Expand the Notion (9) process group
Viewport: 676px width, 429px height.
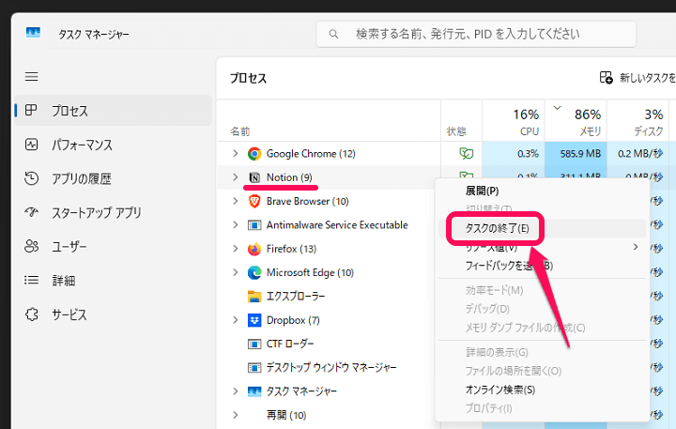click(x=235, y=177)
